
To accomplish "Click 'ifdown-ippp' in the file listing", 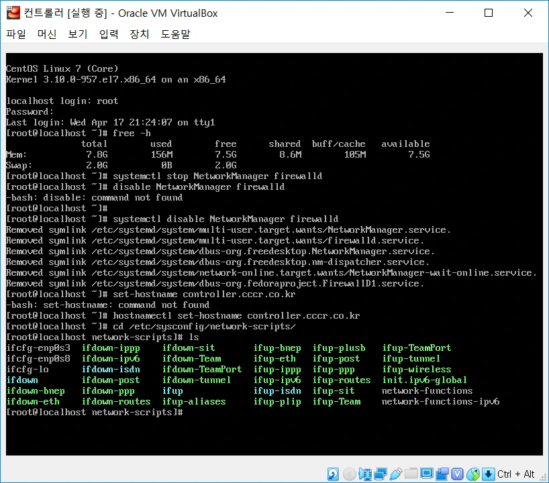I will click(x=111, y=348).
